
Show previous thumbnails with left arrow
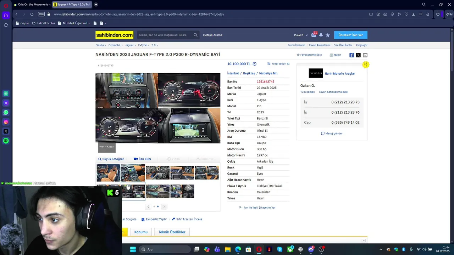point(148,206)
